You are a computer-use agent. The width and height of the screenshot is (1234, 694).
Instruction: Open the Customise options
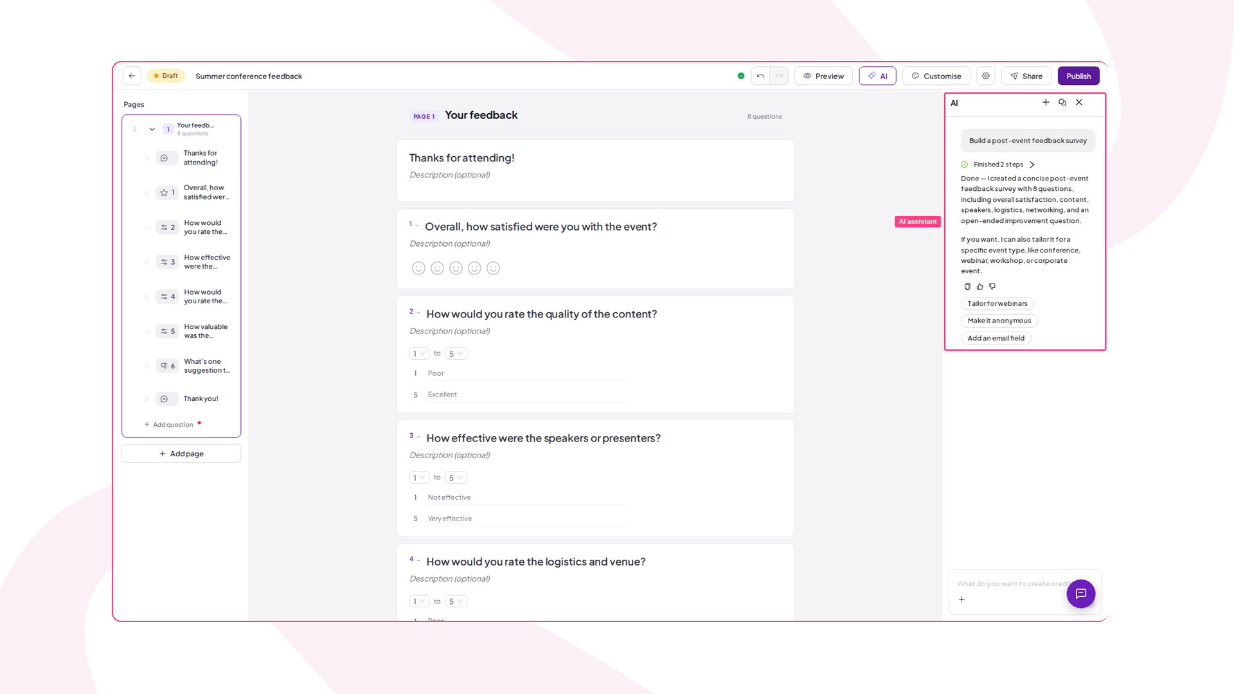tap(936, 76)
